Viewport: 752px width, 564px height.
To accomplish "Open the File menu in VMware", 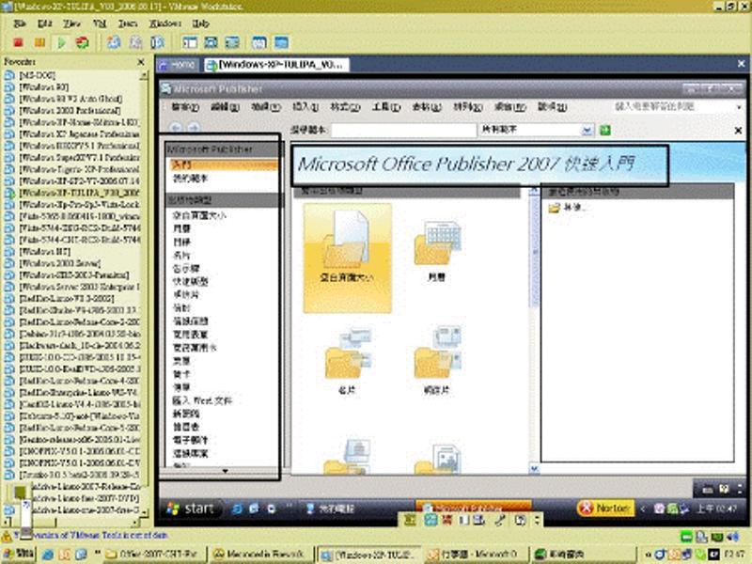I will tap(20, 23).
